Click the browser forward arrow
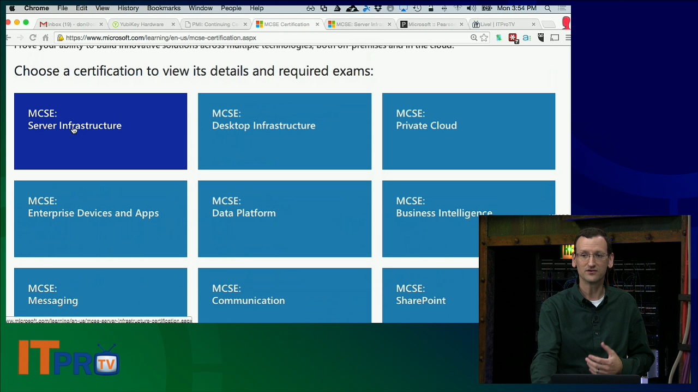Viewport: 698px width, 392px height. point(20,38)
